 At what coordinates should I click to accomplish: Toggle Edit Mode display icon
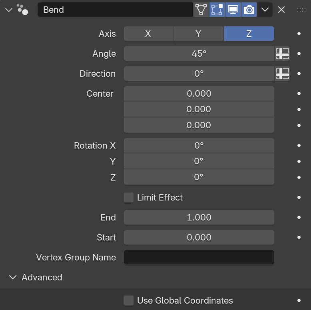pyautogui.click(x=217, y=10)
